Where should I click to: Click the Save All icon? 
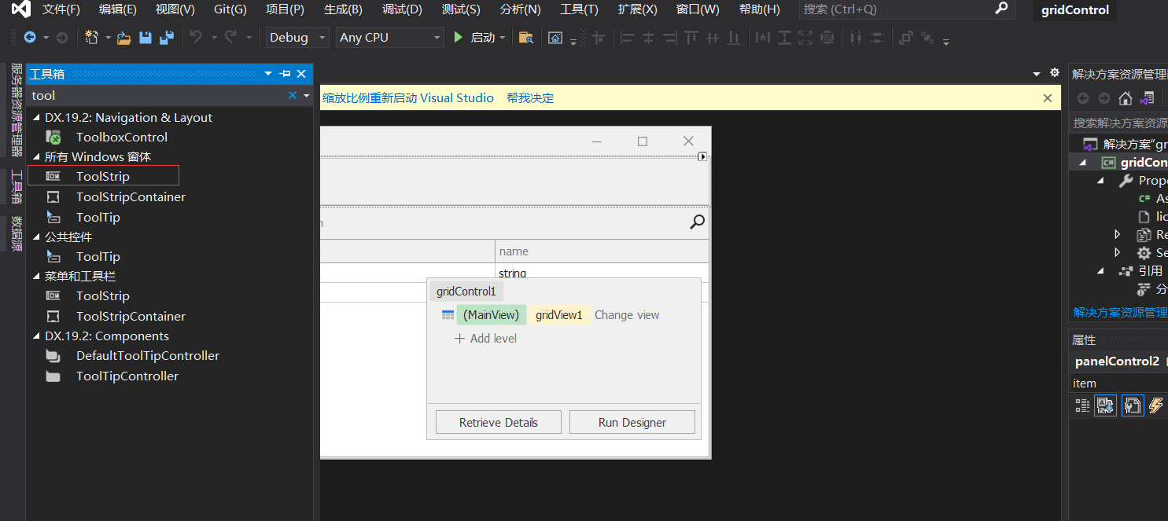167,37
